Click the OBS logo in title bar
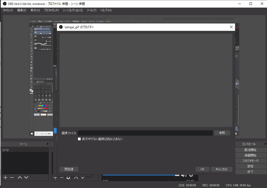This screenshot has width=267, height=188. [5, 4]
